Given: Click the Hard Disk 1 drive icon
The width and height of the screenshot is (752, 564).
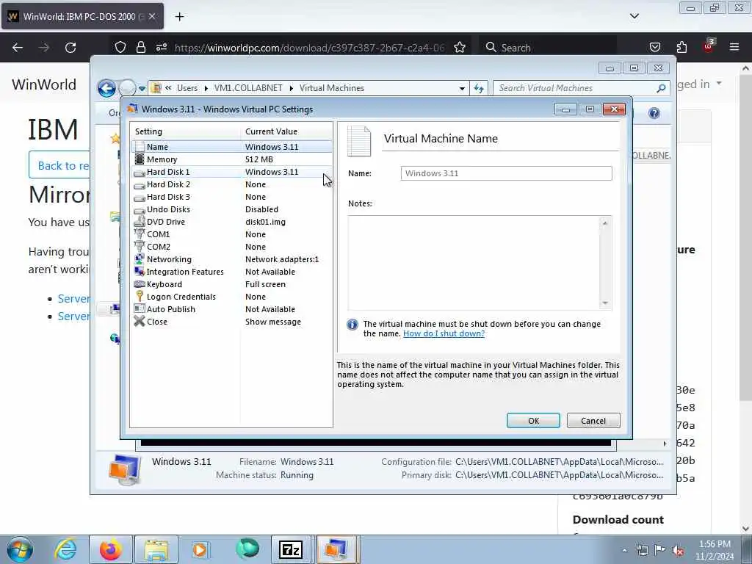Looking at the screenshot, I should click(139, 172).
